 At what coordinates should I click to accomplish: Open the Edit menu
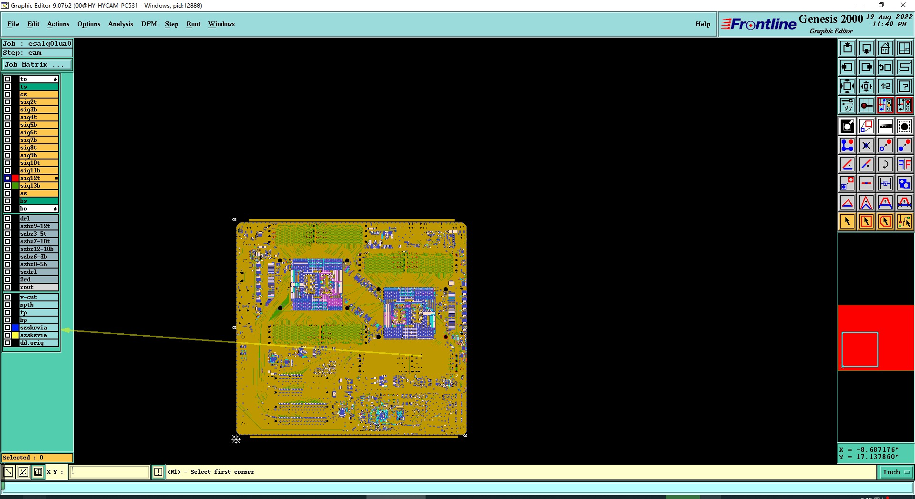tap(33, 24)
